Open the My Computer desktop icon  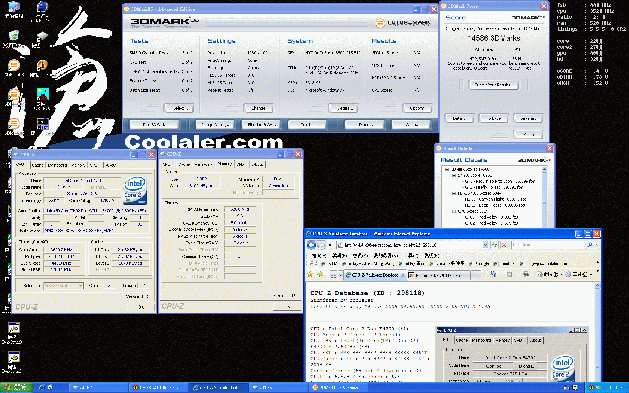[x=14, y=10]
